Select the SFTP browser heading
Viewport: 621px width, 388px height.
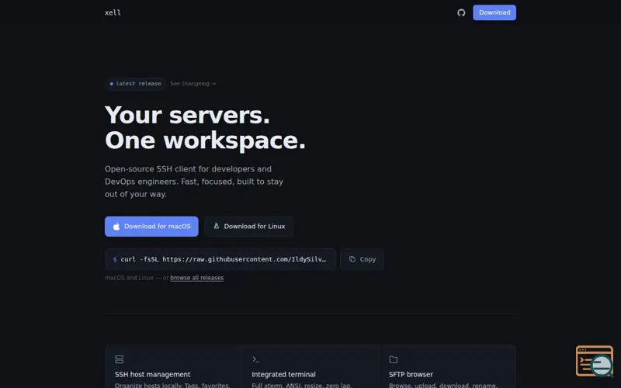point(411,375)
